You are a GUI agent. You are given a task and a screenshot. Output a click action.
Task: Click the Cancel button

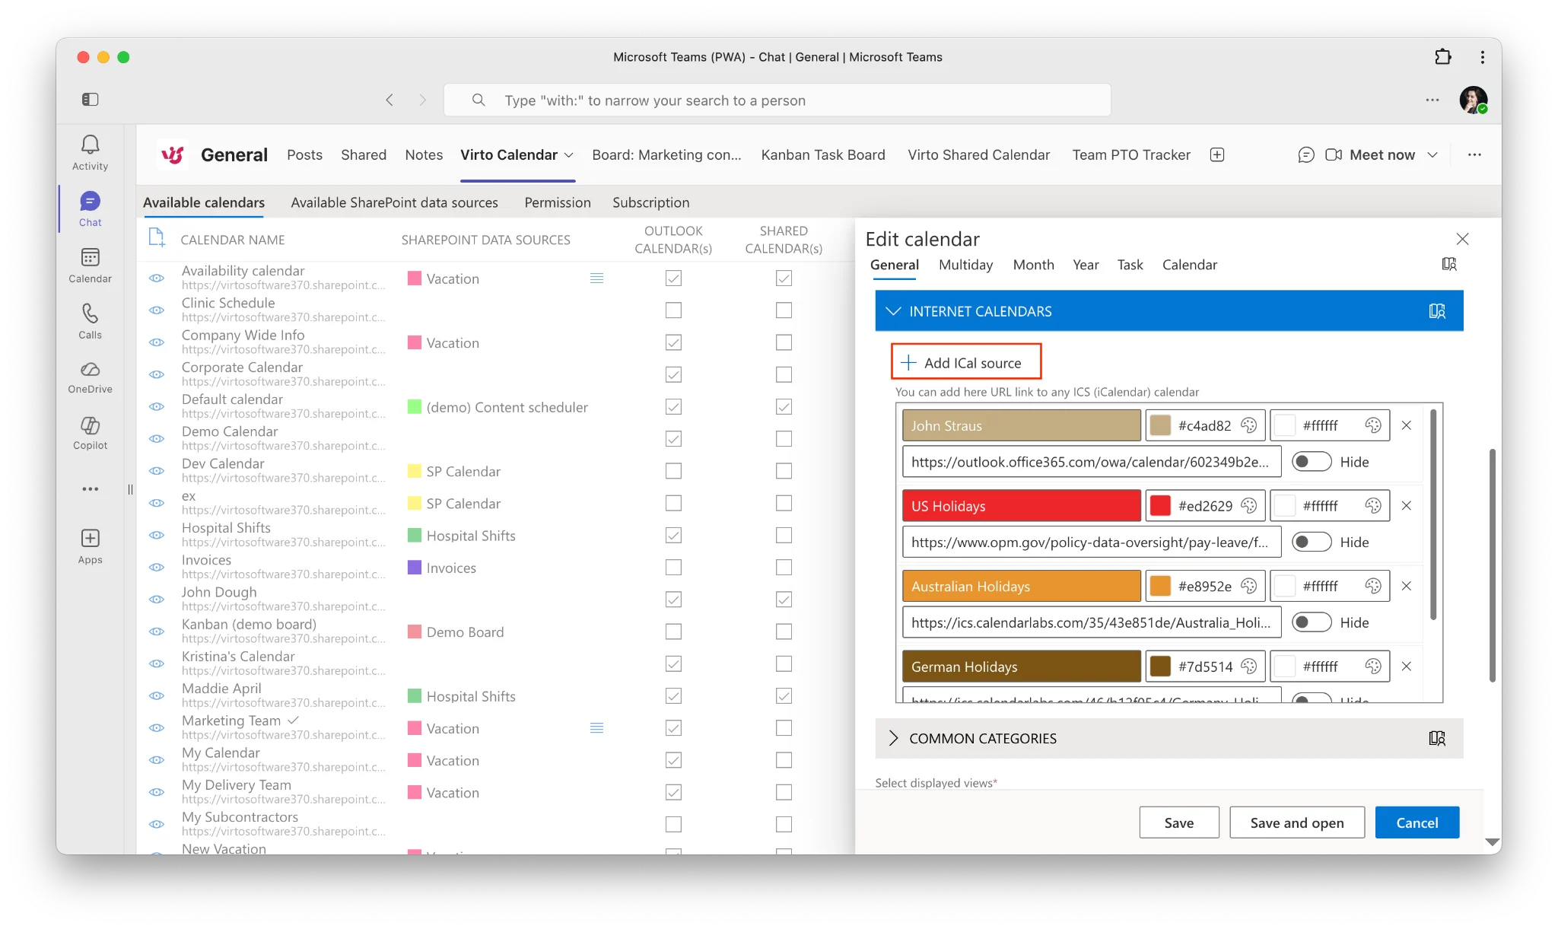coord(1417,823)
